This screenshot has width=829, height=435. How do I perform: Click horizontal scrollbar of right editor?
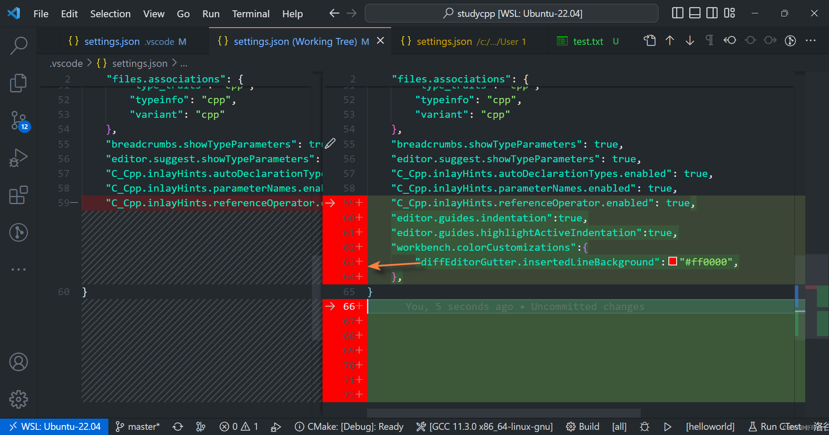click(x=504, y=413)
